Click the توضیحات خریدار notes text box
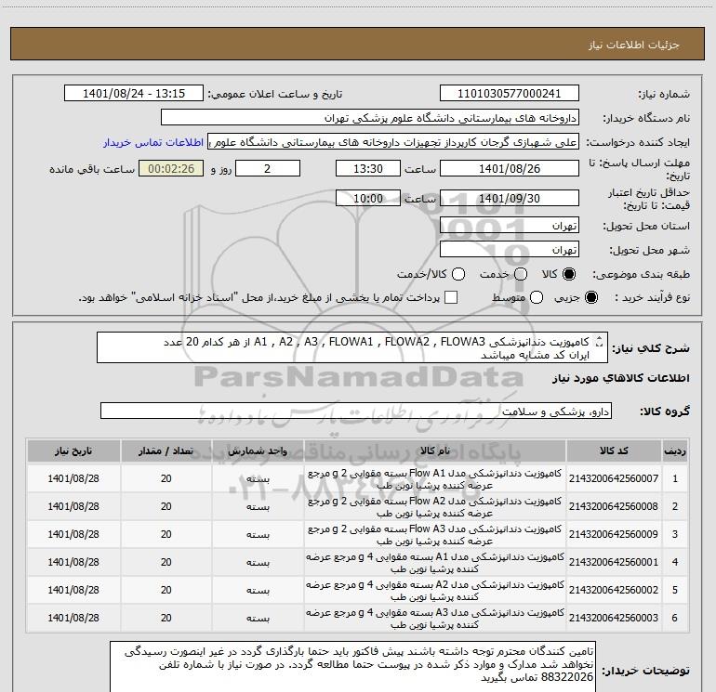 (352, 666)
